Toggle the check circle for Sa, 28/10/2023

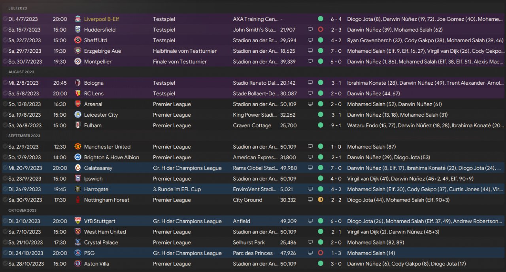tap(5, 264)
